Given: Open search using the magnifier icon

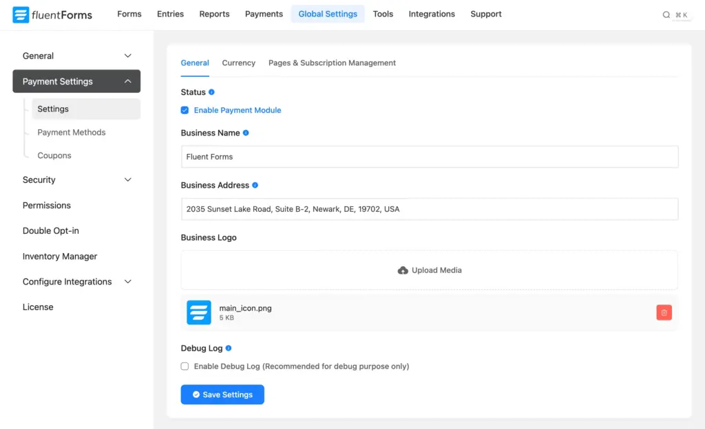Looking at the screenshot, I should pos(665,14).
